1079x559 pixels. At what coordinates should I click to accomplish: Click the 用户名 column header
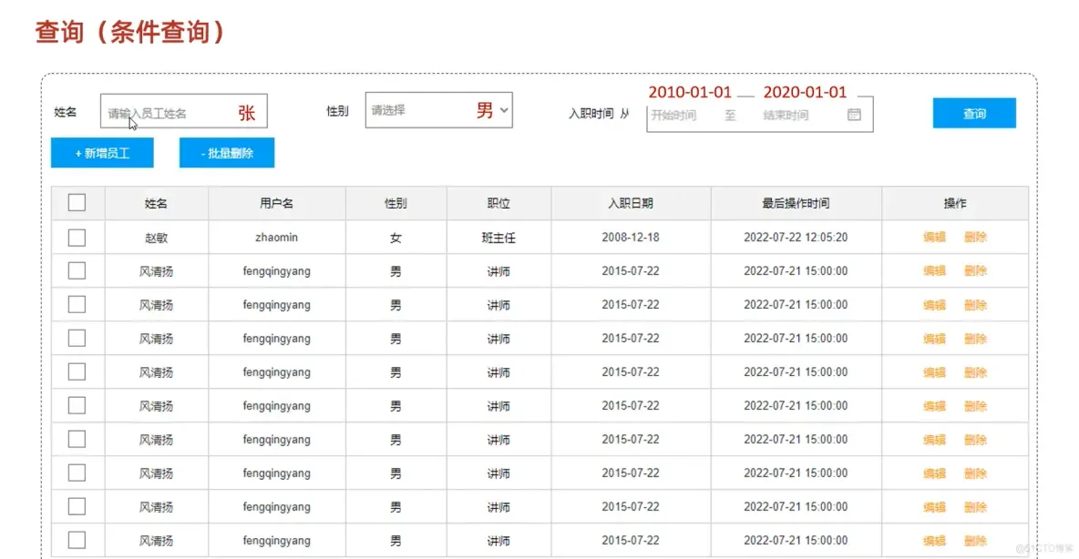coord(277,204)
